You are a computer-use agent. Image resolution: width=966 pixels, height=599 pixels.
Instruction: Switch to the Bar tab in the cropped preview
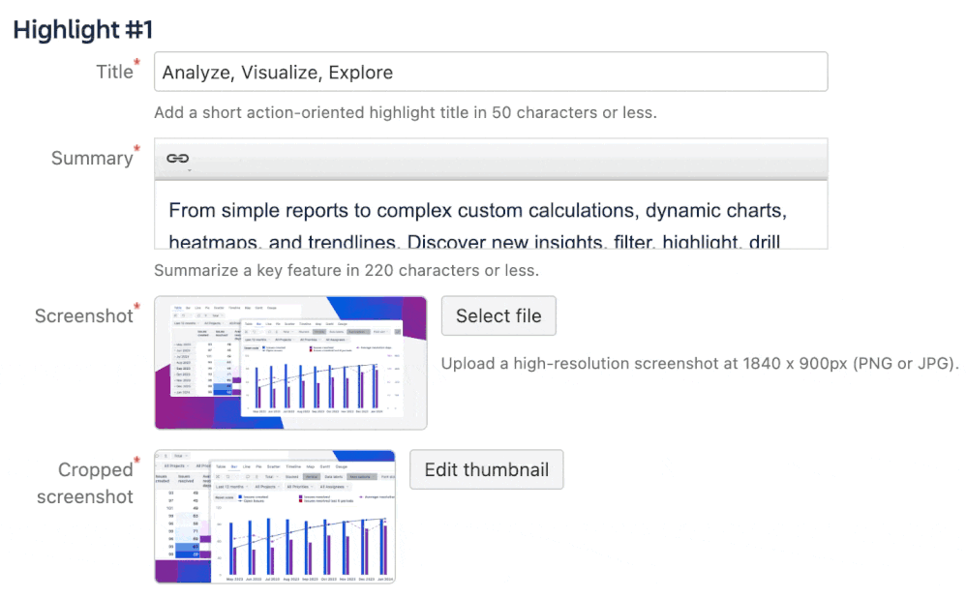tap(234, 466)
